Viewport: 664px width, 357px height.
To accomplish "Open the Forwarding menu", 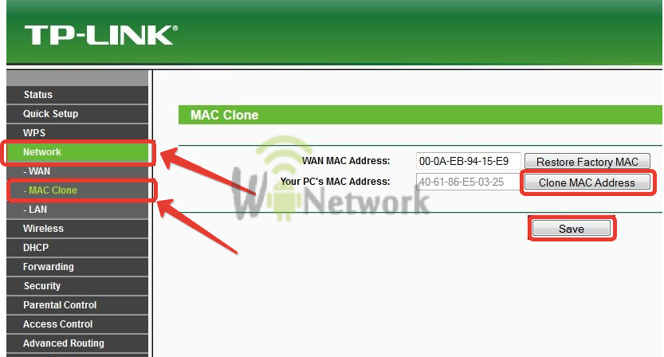I will tap(77, 267).
